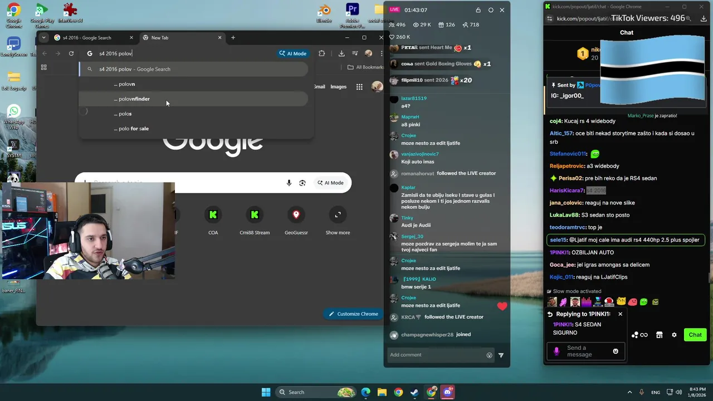The height and width of the screenshot is (401, 713).
Task: Open All Bookmarks folder
Action: pos(365,67)
